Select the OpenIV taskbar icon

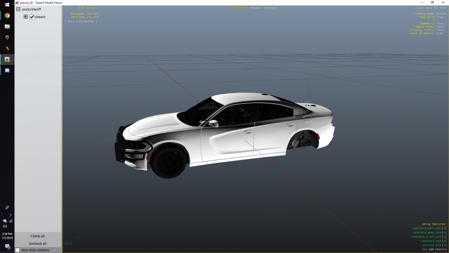7,59
